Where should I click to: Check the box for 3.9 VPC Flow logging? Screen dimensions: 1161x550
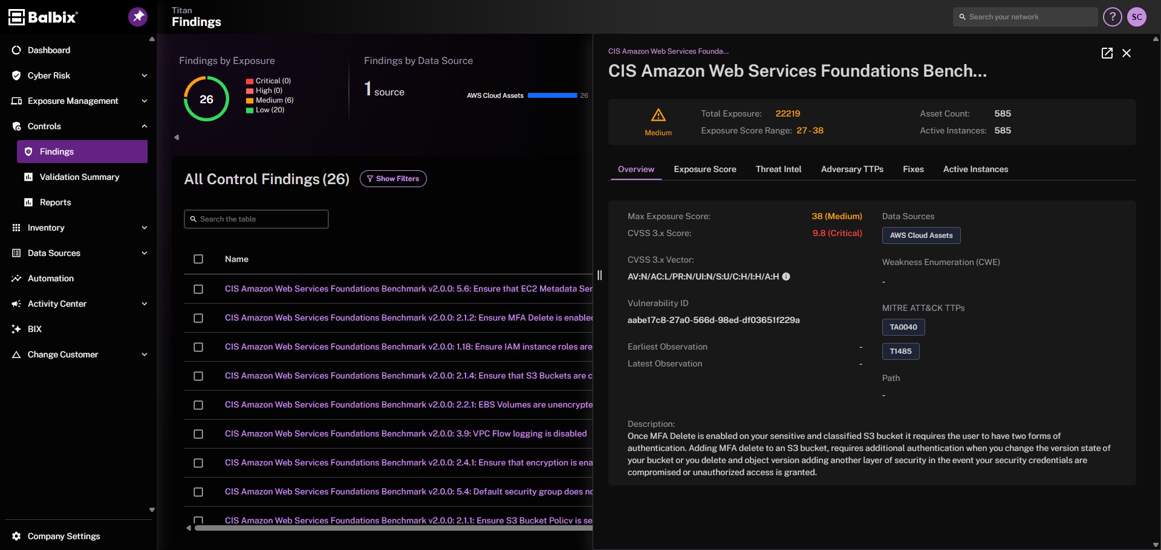coord(198,434)
